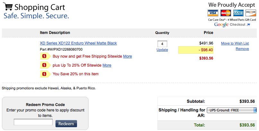
Task: Click the Discover card logo
Action: pyautogui.click(x=251, y=13)
